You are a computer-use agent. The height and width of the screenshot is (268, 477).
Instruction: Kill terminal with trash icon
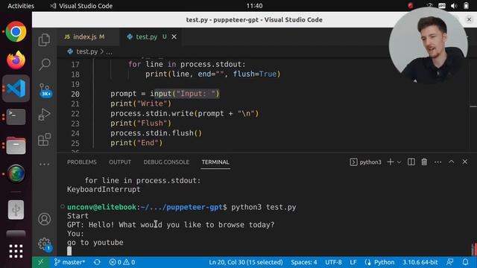click(x=424, y=162)
